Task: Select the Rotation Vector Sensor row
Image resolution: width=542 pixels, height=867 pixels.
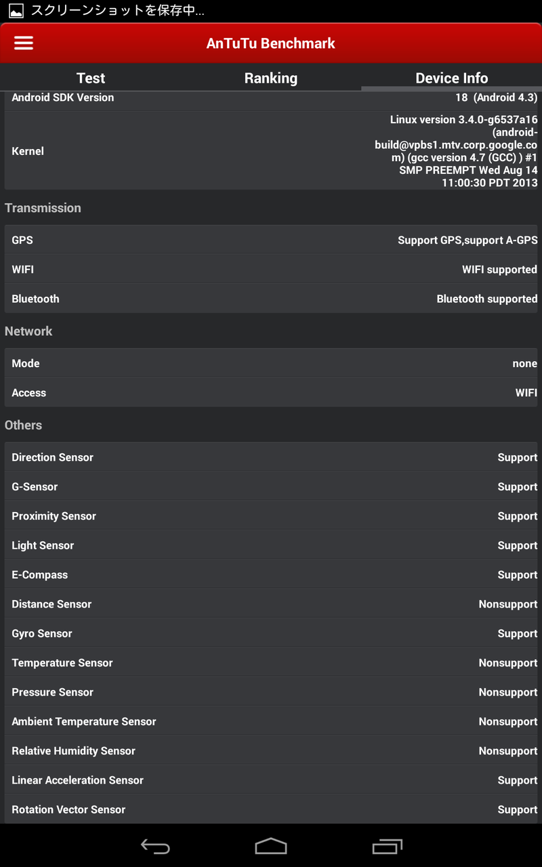Action: click(x=271, y=809)
